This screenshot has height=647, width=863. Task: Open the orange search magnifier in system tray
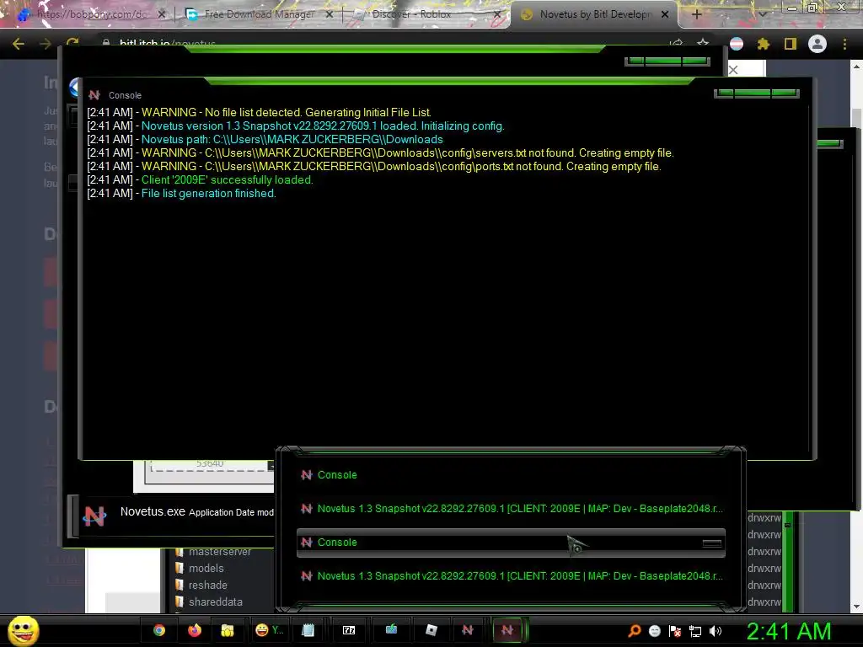pyautogui.click(x=634, y=631)
